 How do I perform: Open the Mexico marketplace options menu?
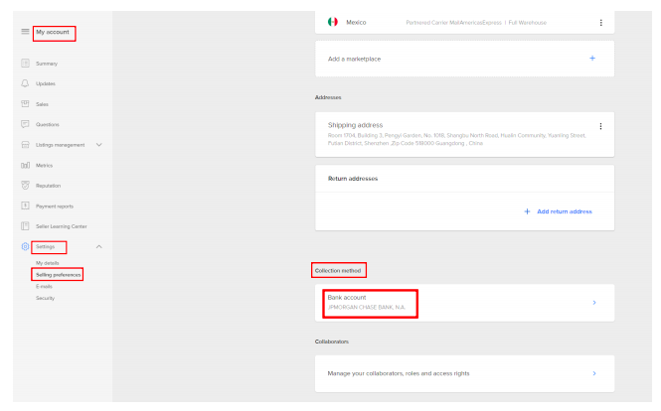pos(601,22)
